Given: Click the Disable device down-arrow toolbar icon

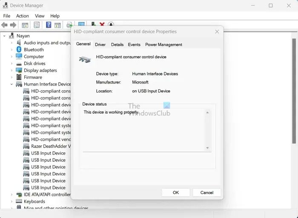Looking at the screenshot, I should [111, 24].
